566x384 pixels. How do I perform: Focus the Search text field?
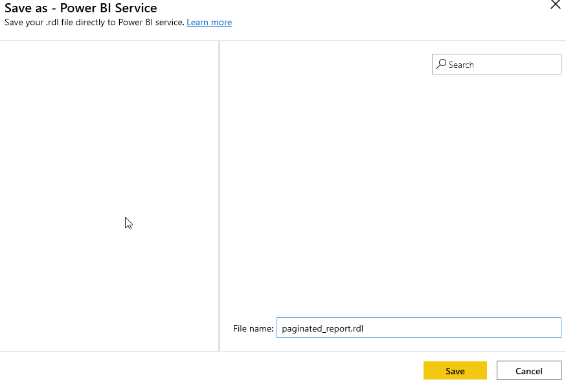coord(496,64)
